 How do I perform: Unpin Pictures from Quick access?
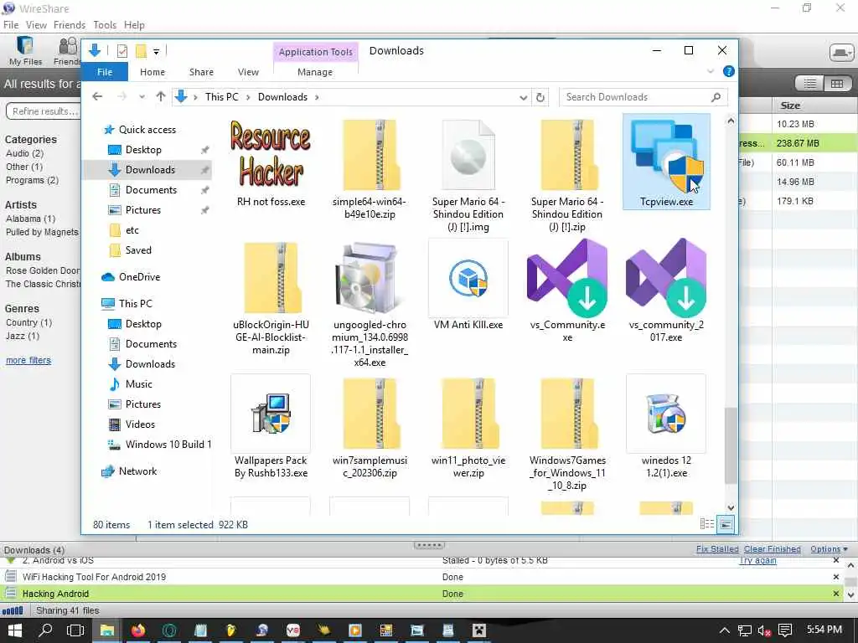204,210
